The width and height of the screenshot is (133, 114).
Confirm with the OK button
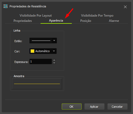click(x=72, y=107)
